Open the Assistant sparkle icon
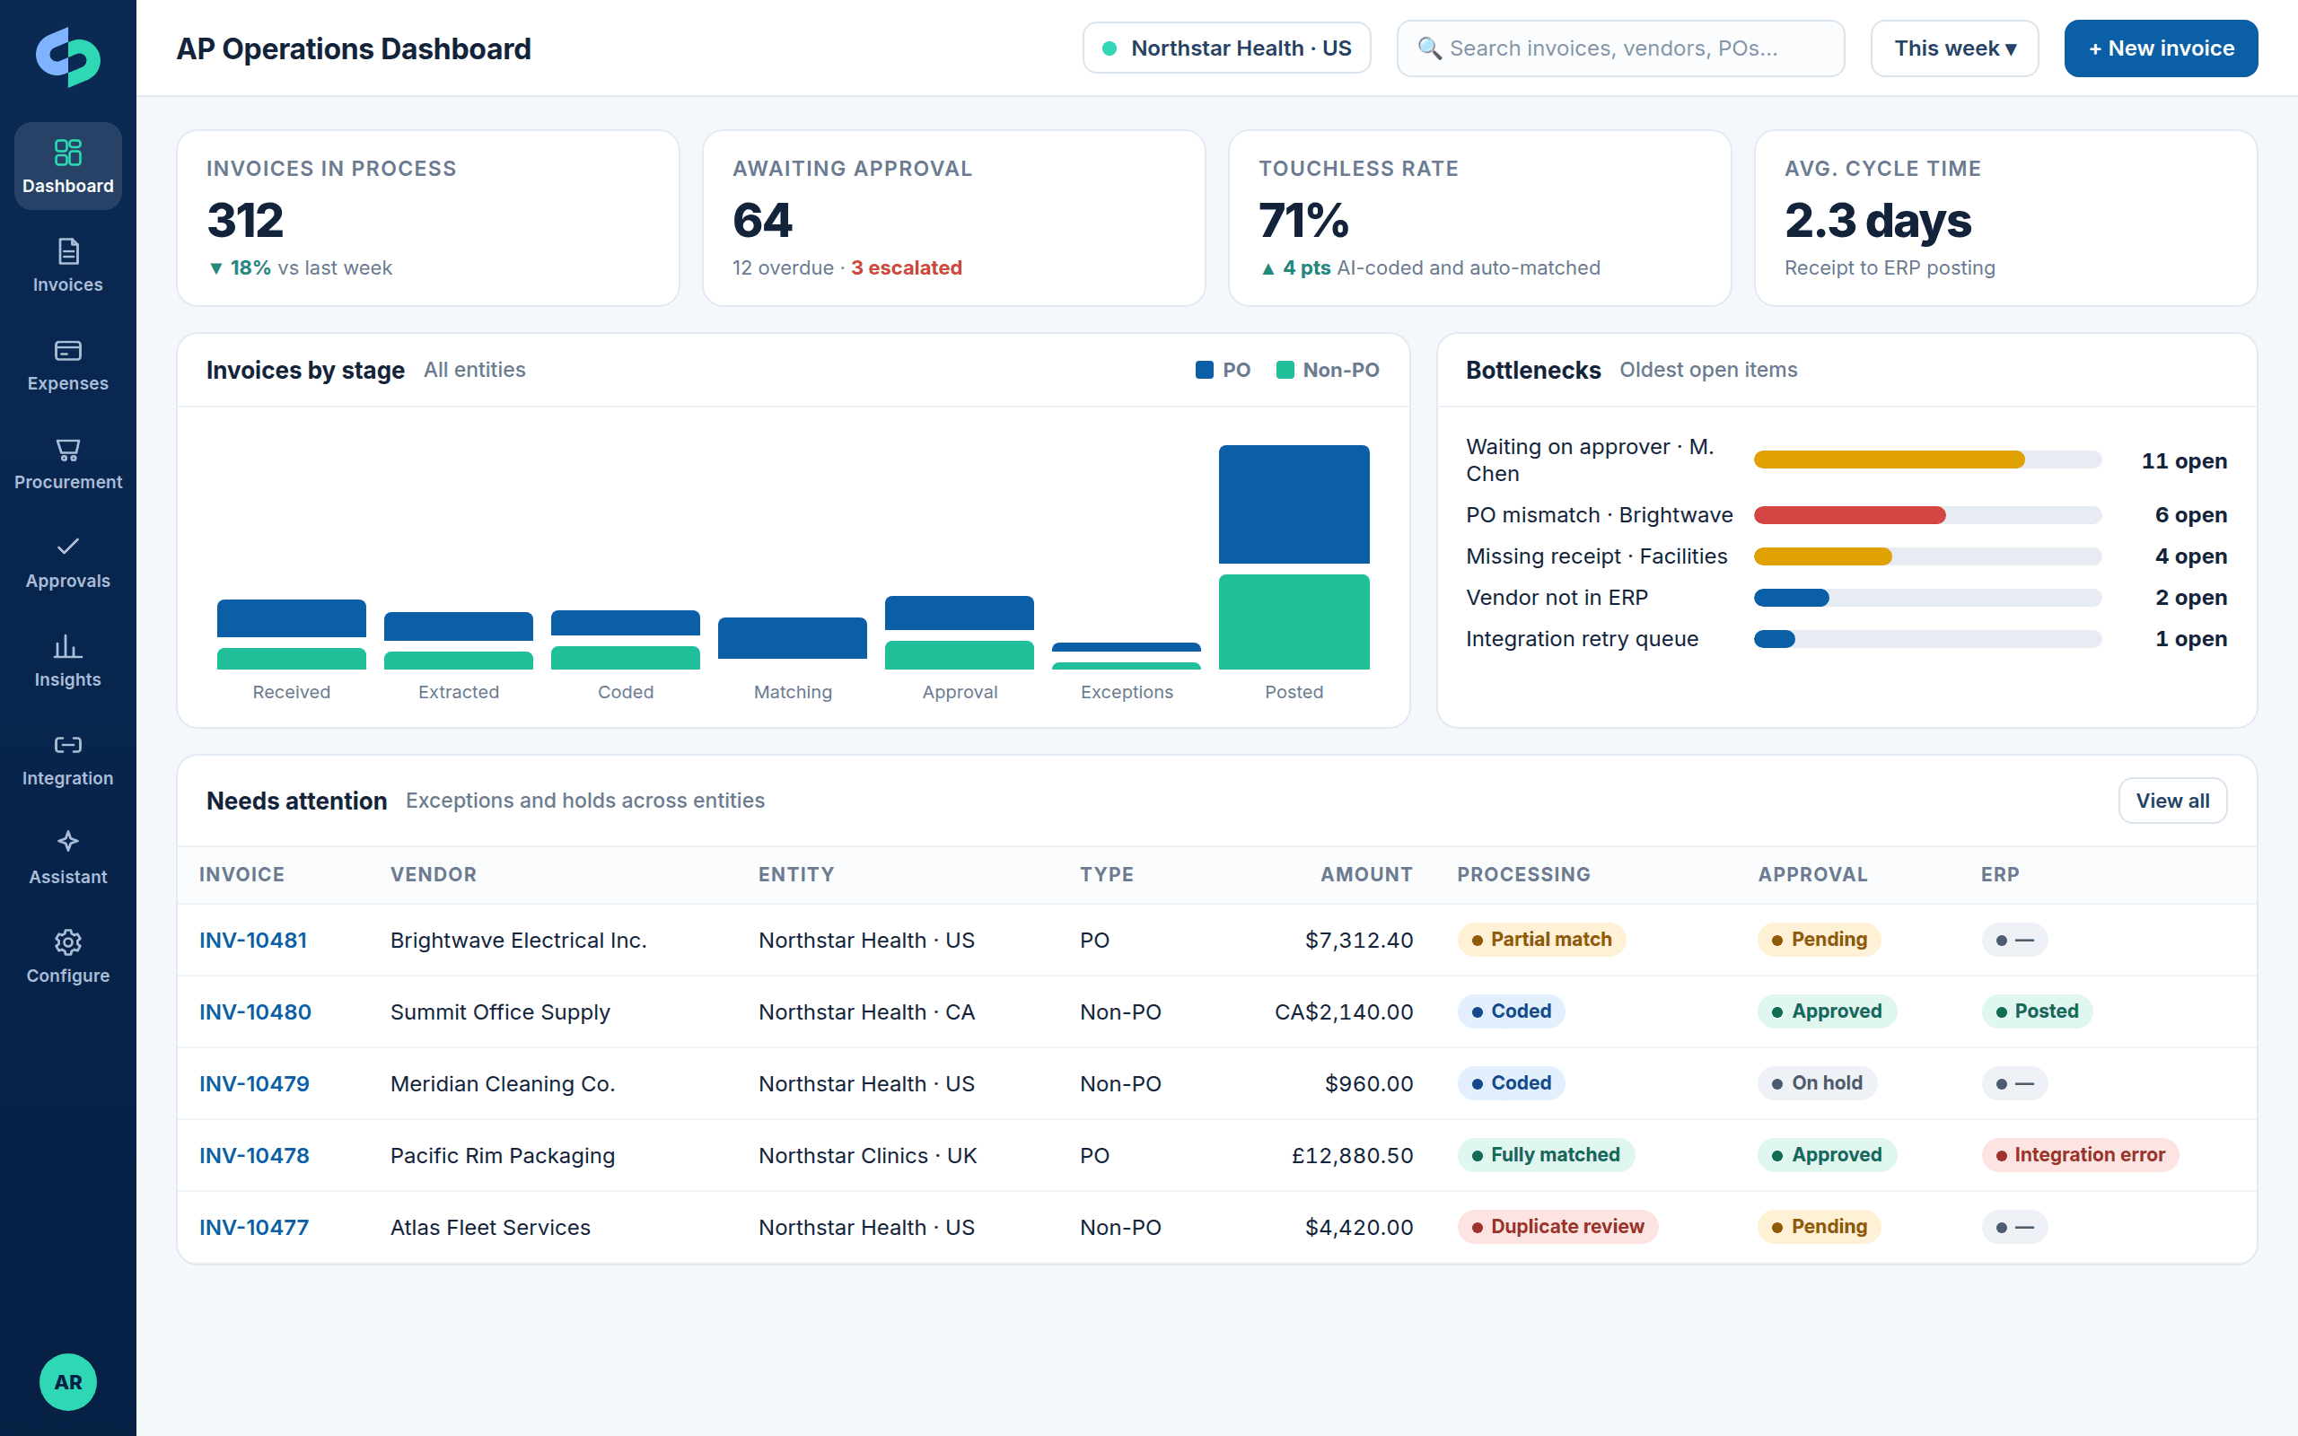 67,842
